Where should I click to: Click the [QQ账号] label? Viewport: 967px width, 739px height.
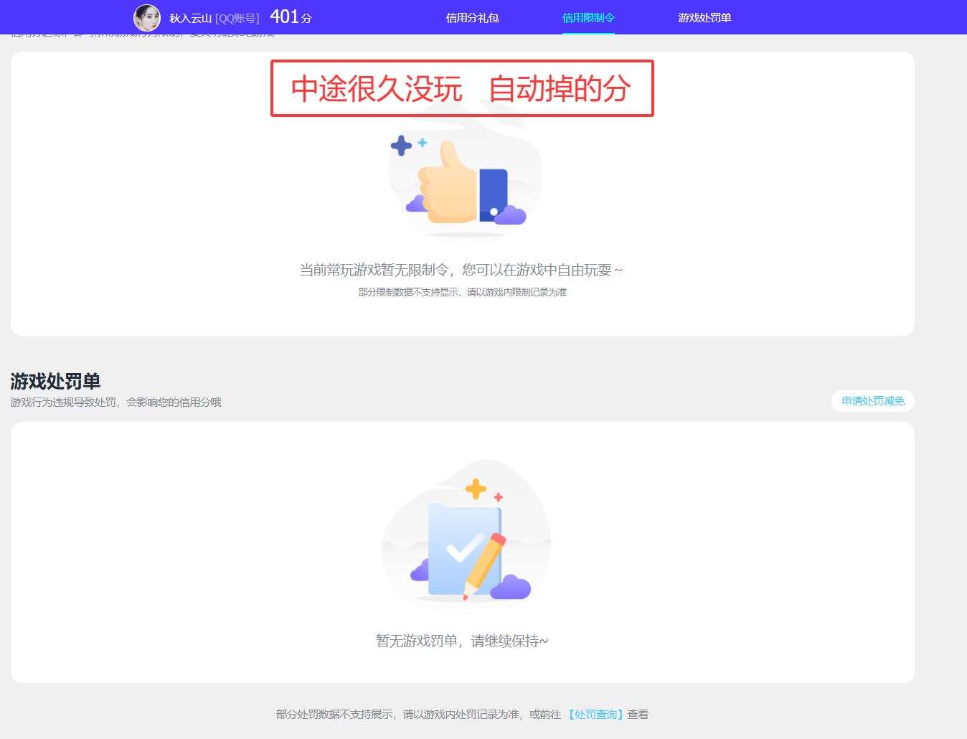tap(237, 18)
